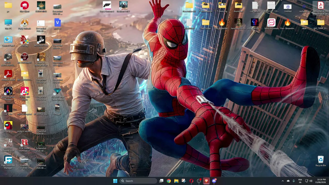
Task: Select the cup dafwin file
Action: (x=255, y=7)
